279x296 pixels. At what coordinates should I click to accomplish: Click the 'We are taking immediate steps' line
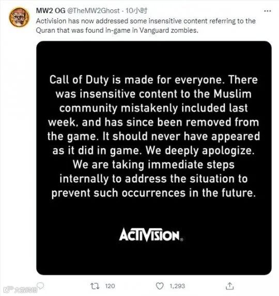(153, 165)
